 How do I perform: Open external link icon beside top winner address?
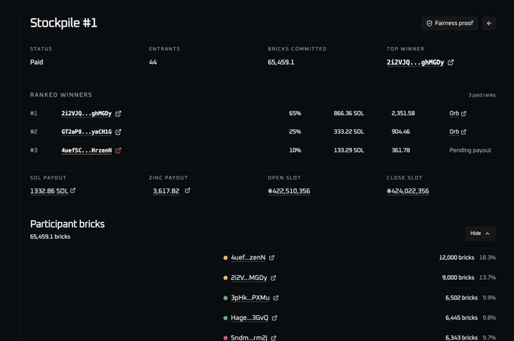click(451, 62)
